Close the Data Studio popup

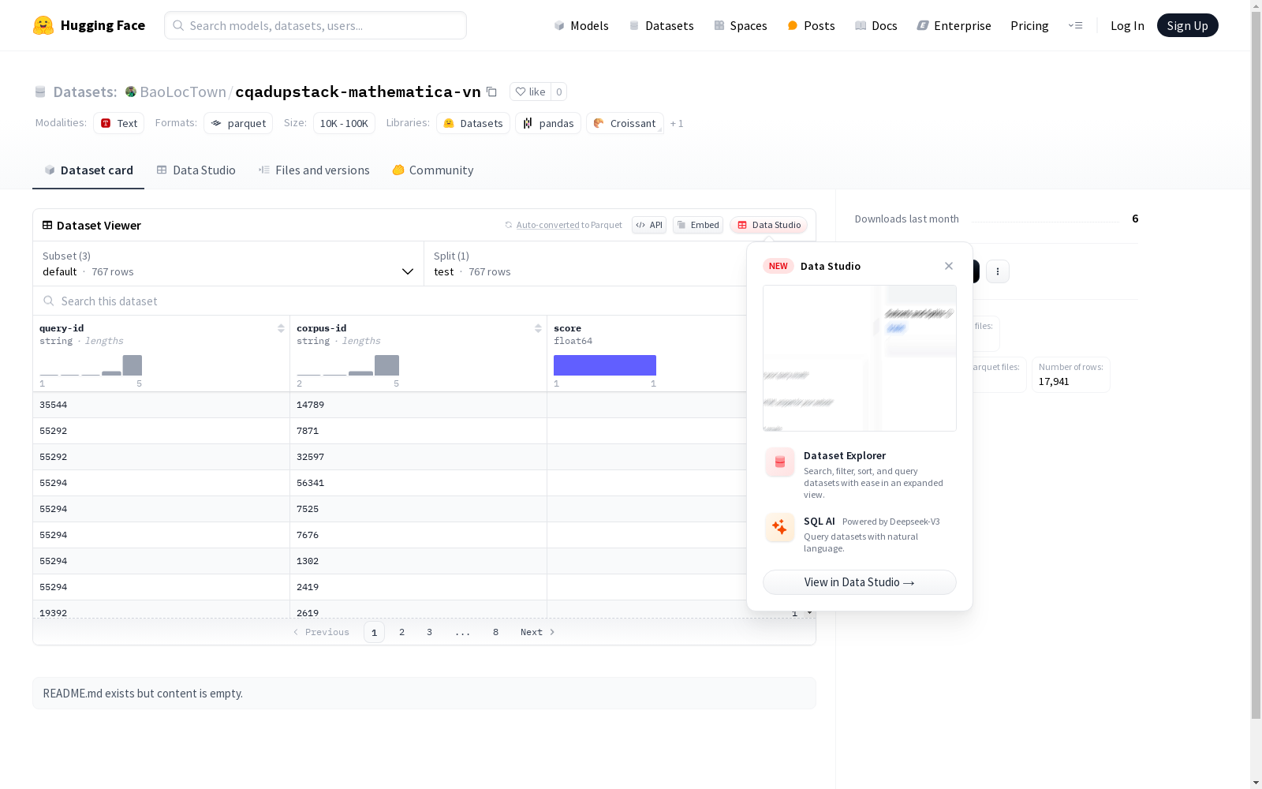click(x=949, y=266)
